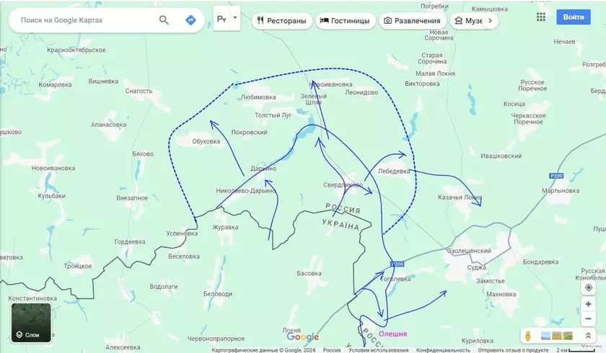Image resolution: width=606 pixels, height=353 pixels.
Task: Click the 2 км scale bar
Action: coord(580,350)
